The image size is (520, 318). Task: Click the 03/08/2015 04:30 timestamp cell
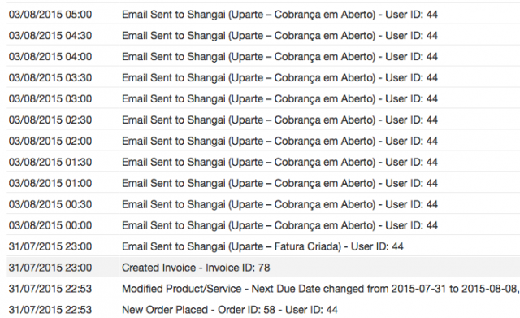[x=50, y=36]
